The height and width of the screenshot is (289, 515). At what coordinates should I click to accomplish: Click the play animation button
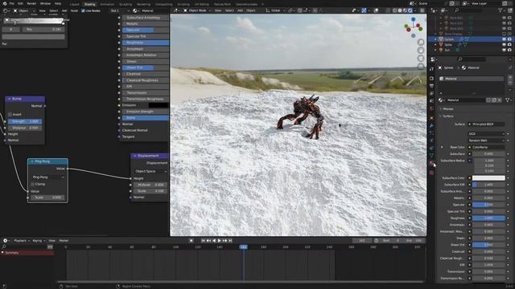pyautogui.click(x=220, y=241)
